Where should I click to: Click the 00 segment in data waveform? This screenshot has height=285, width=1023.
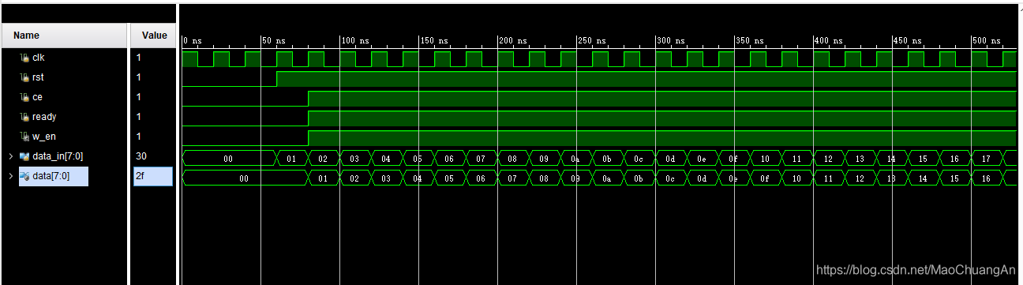tap(244, 178)
